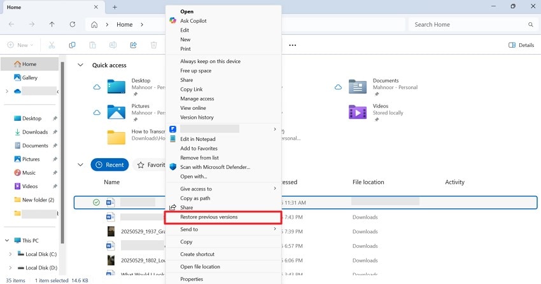
Task: Sort by File location column header
Action: click(x=368, y=182)
